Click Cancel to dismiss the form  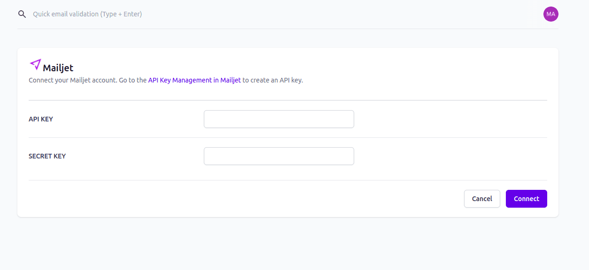tap(482, 198)
